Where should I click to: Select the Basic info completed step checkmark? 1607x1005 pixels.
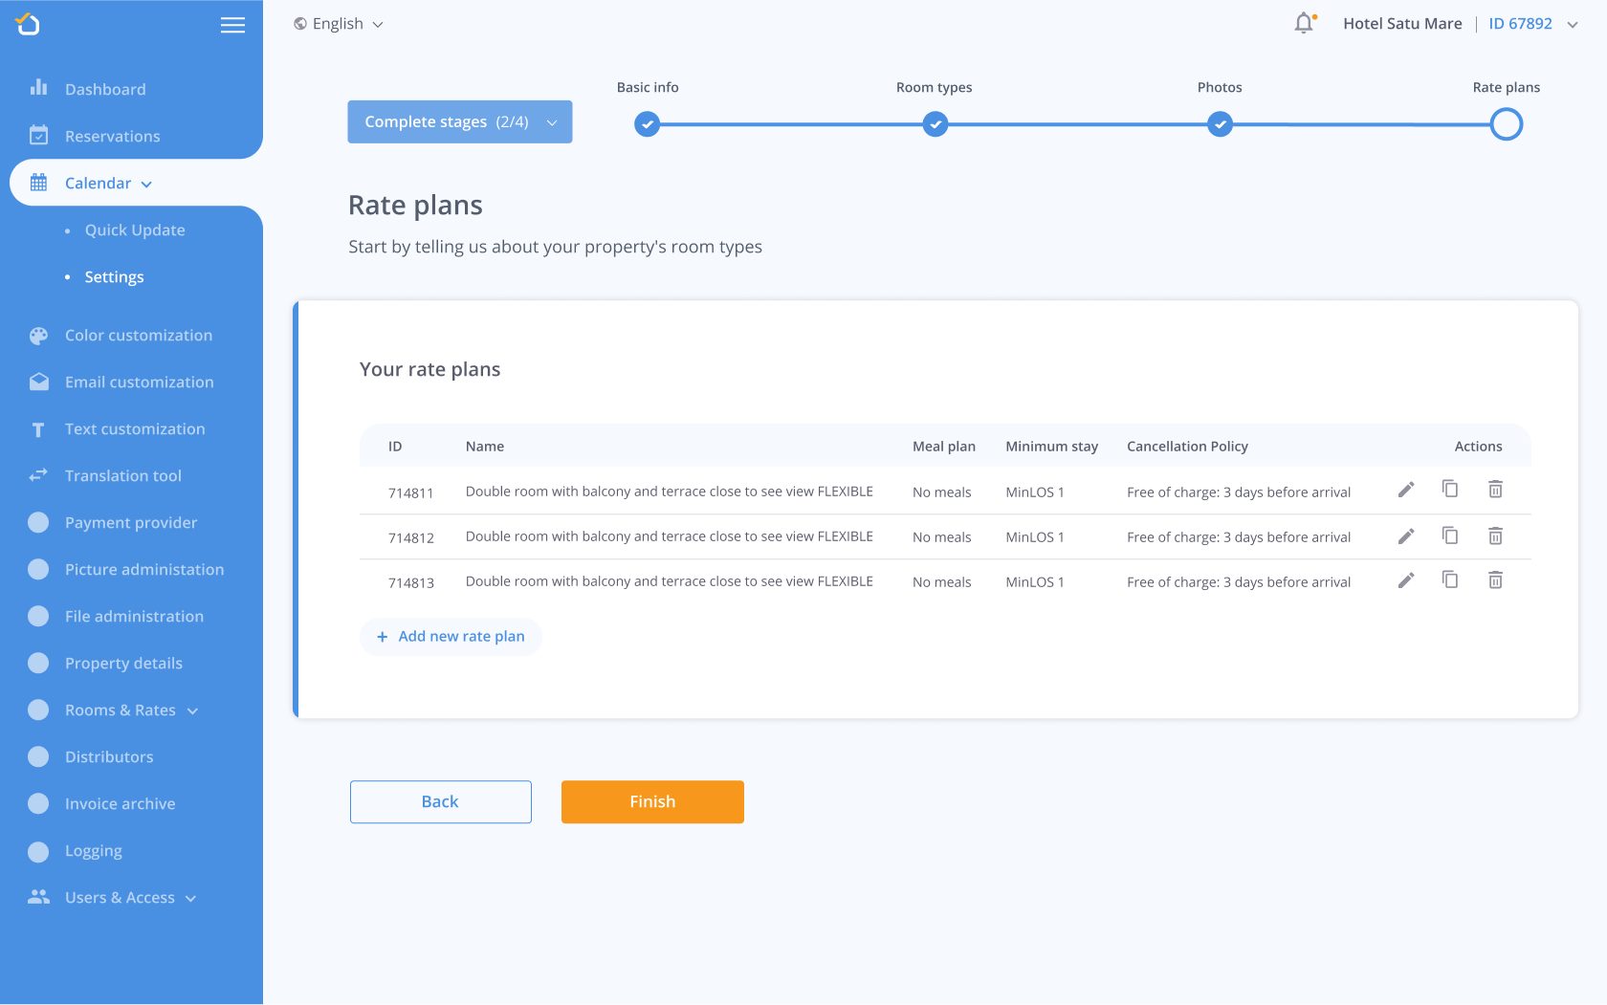[648, 123]
